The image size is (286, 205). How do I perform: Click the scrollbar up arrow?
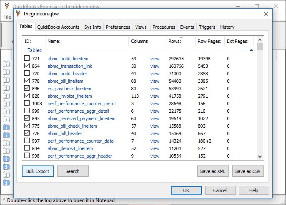click(x=260, y=40)
